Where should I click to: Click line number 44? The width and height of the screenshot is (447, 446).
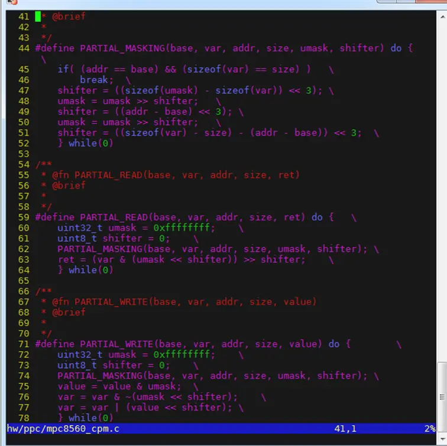(24, 48)
